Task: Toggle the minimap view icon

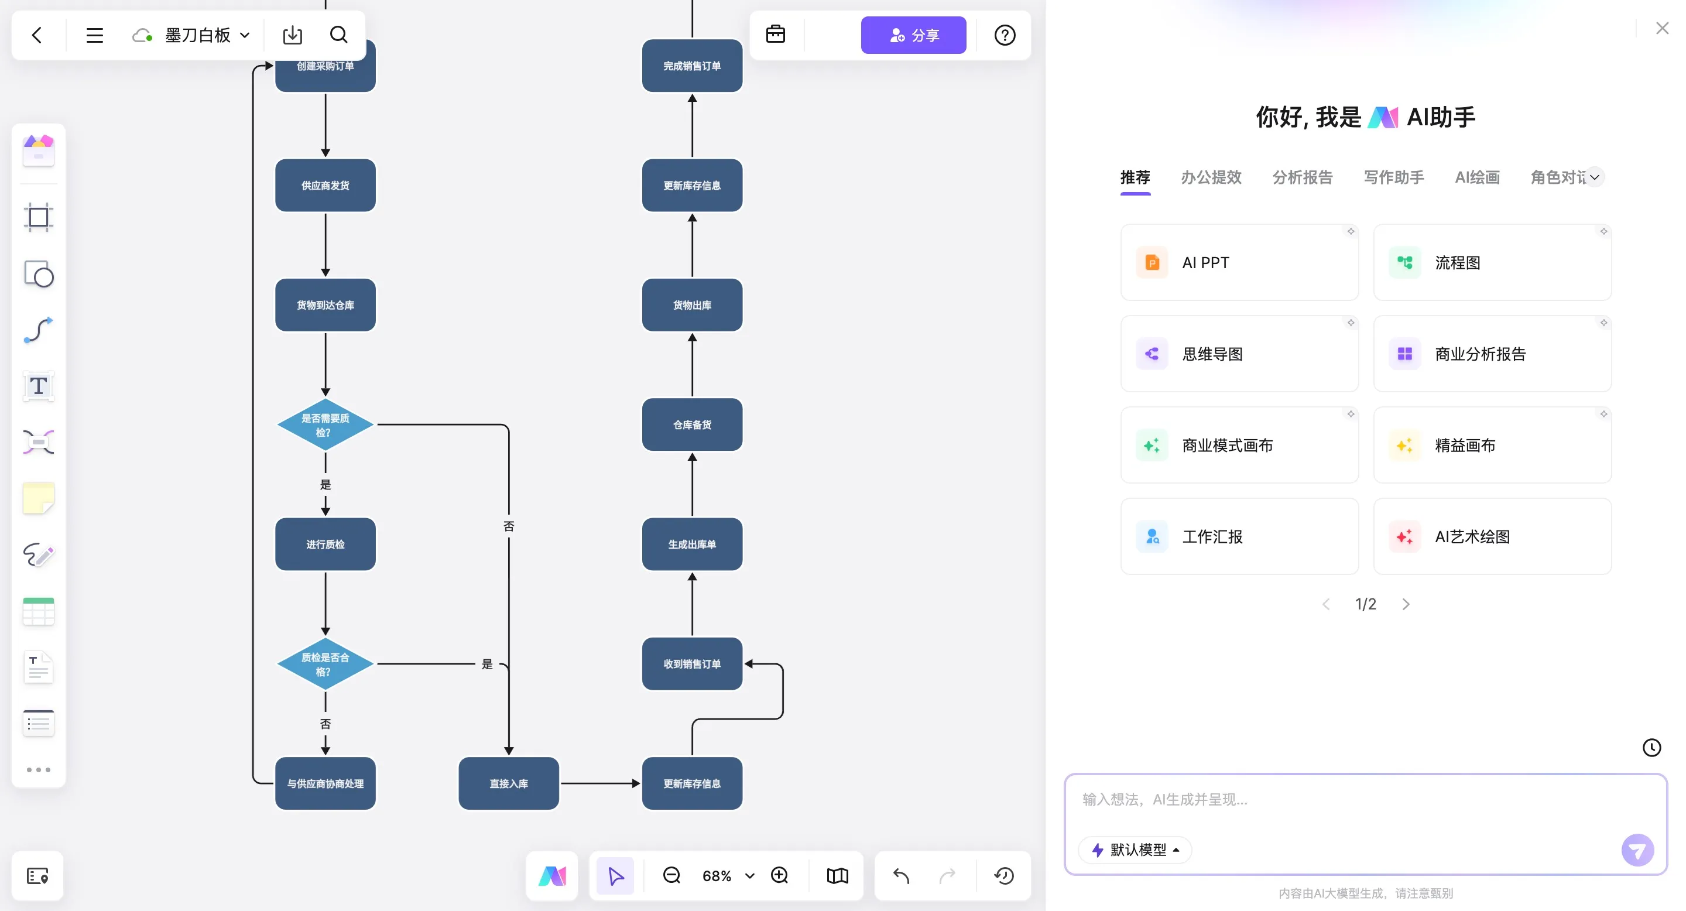Action: [x=837, y=876]
